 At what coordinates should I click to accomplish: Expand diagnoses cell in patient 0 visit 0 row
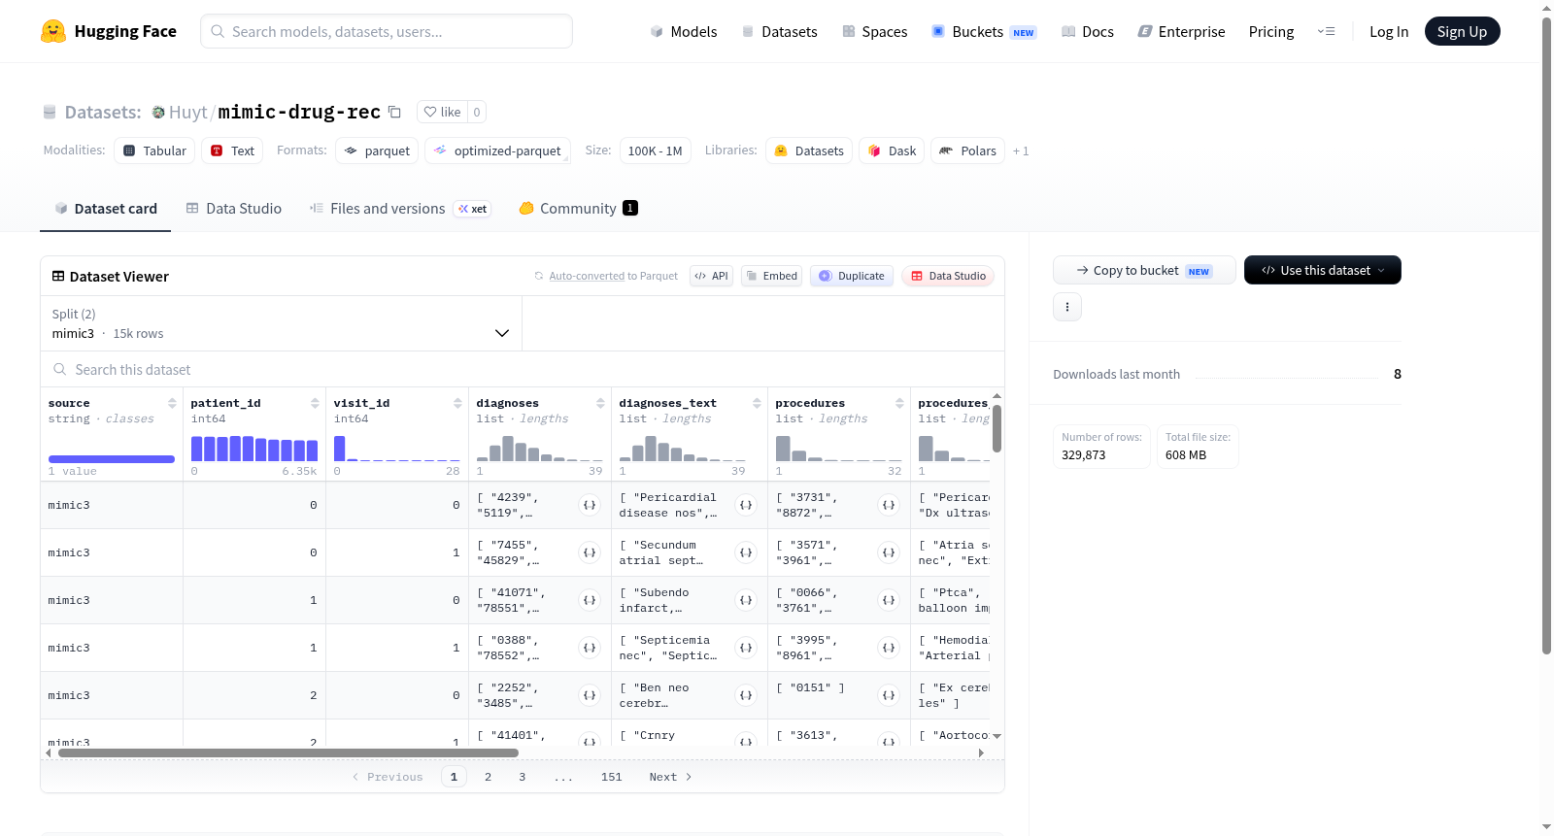tap(590, 505)
